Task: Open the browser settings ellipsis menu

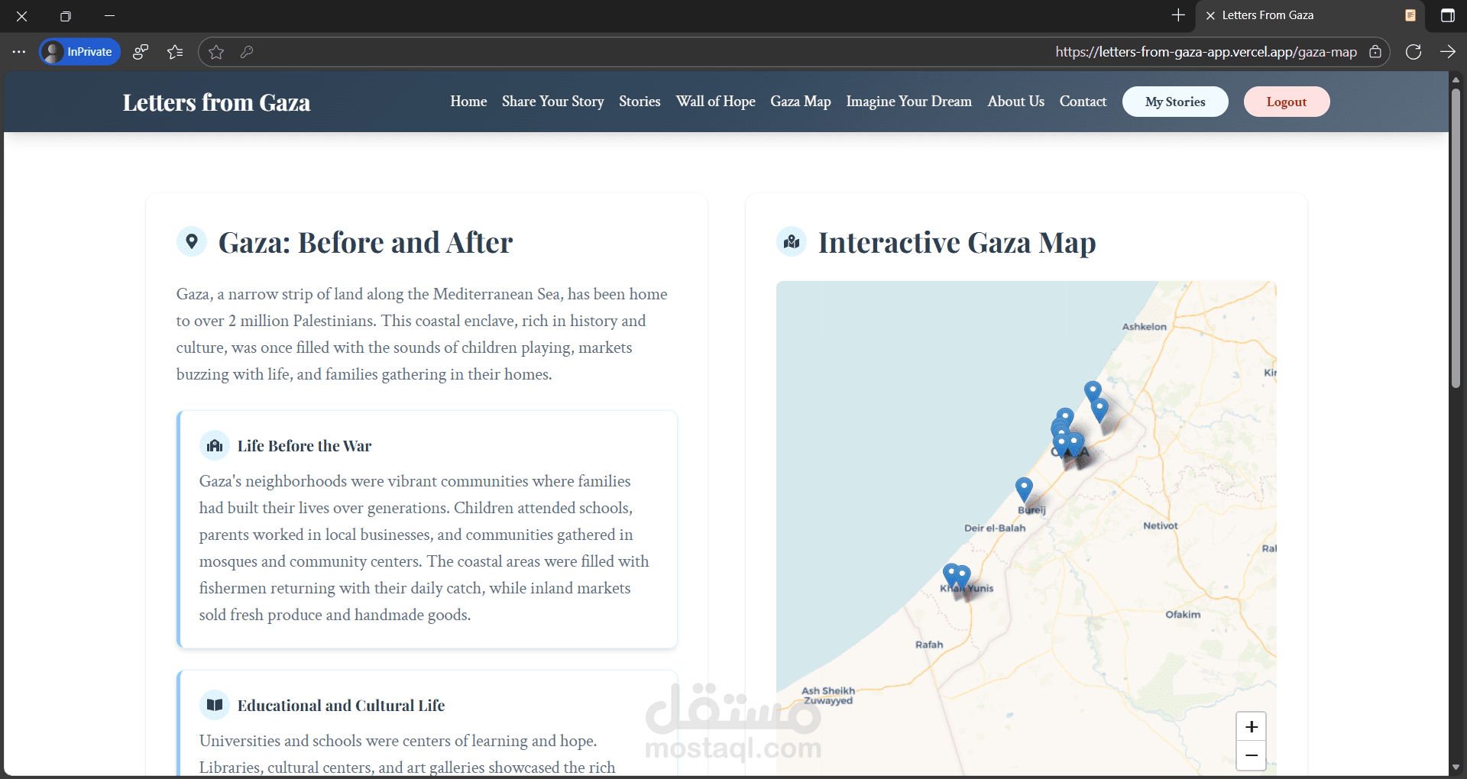Action: 19,52
